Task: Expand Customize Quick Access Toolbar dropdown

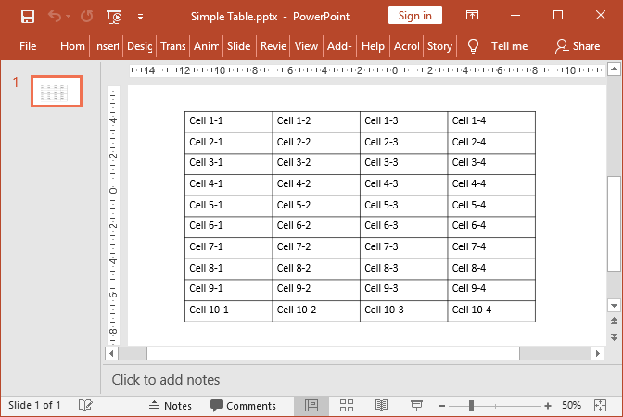Action: click(140, 16)
